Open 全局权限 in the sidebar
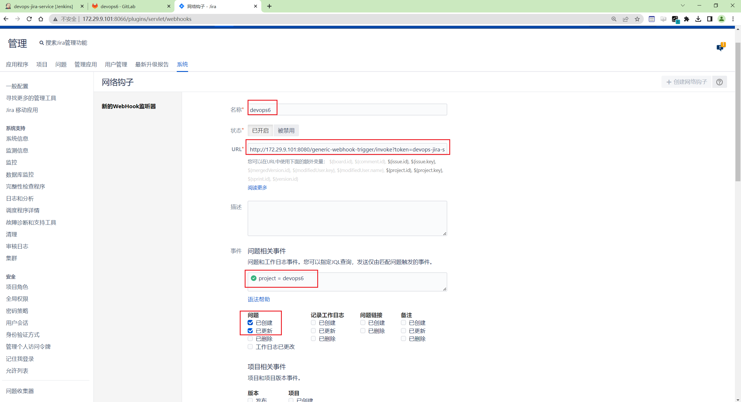This screenshot has width=741, height=402. [x=17, y=299]
